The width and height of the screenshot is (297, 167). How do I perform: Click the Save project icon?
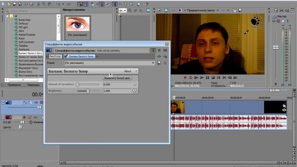tap(14, 4)
